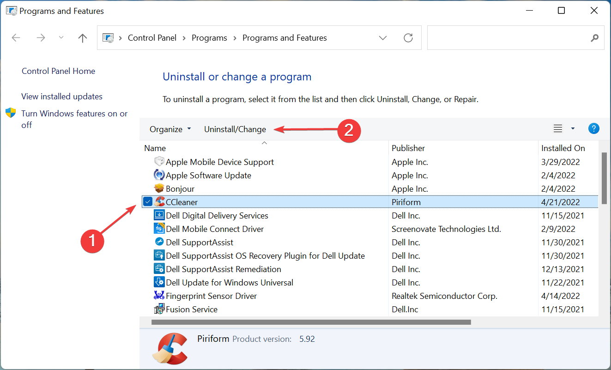Click the Refresh button in address bar

[x=408, y=38]
